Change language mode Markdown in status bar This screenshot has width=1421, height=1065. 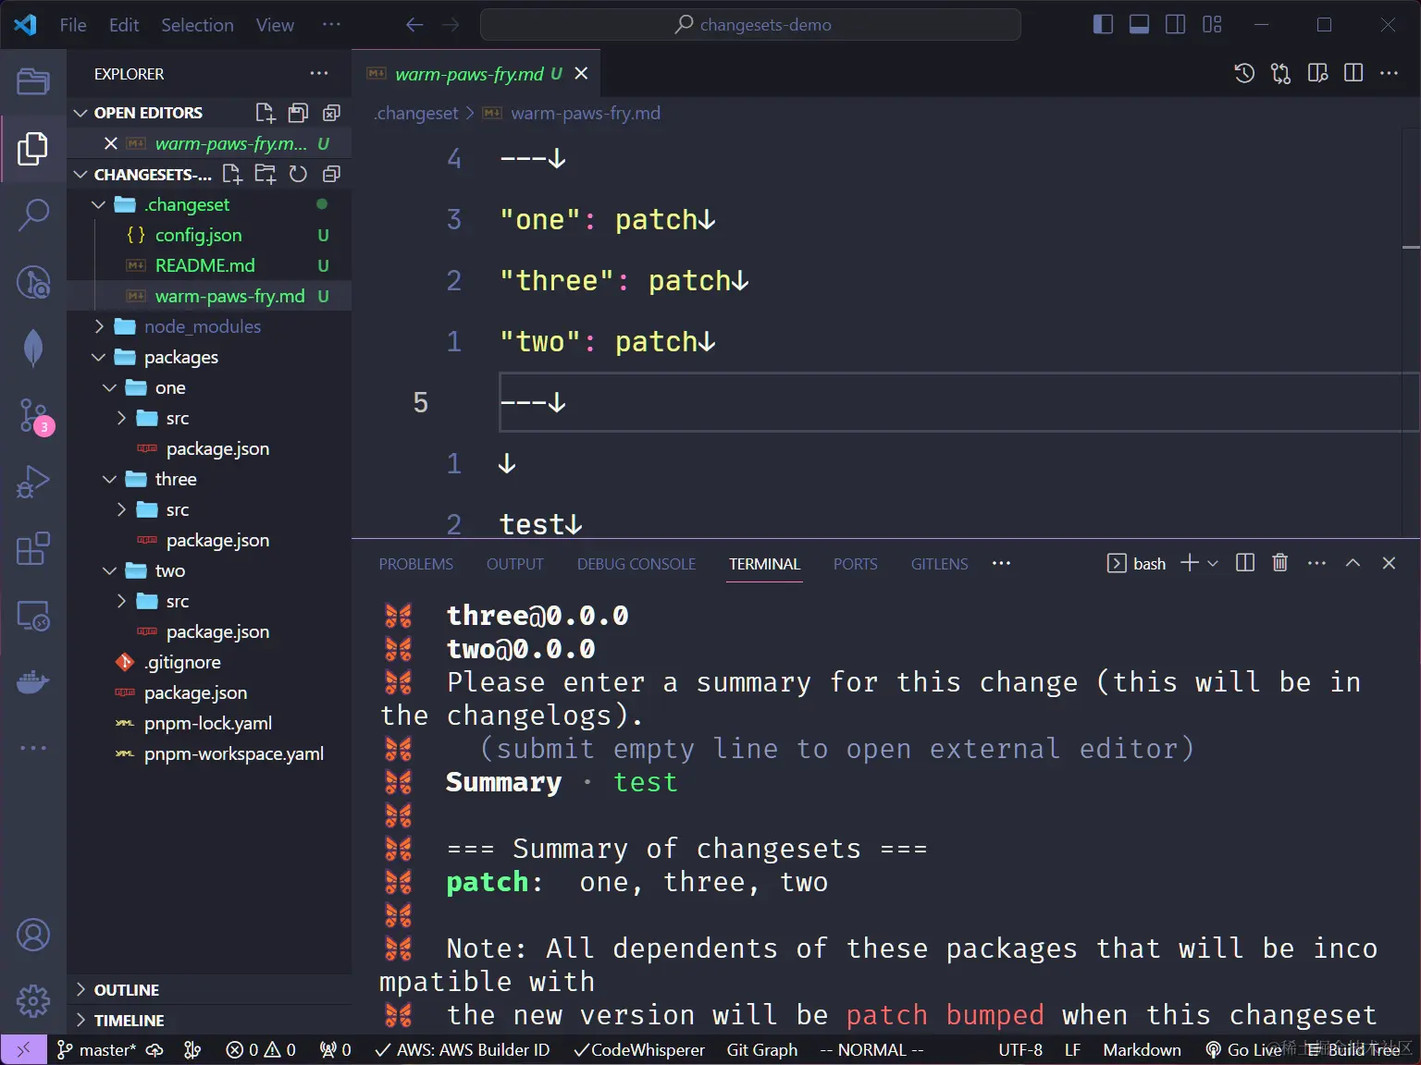click(1142, 1050)
